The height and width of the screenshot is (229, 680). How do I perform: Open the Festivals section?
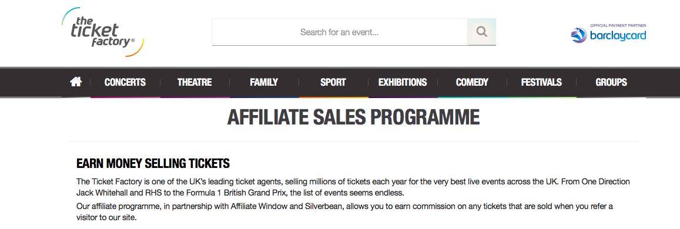(x=541, y=82)
